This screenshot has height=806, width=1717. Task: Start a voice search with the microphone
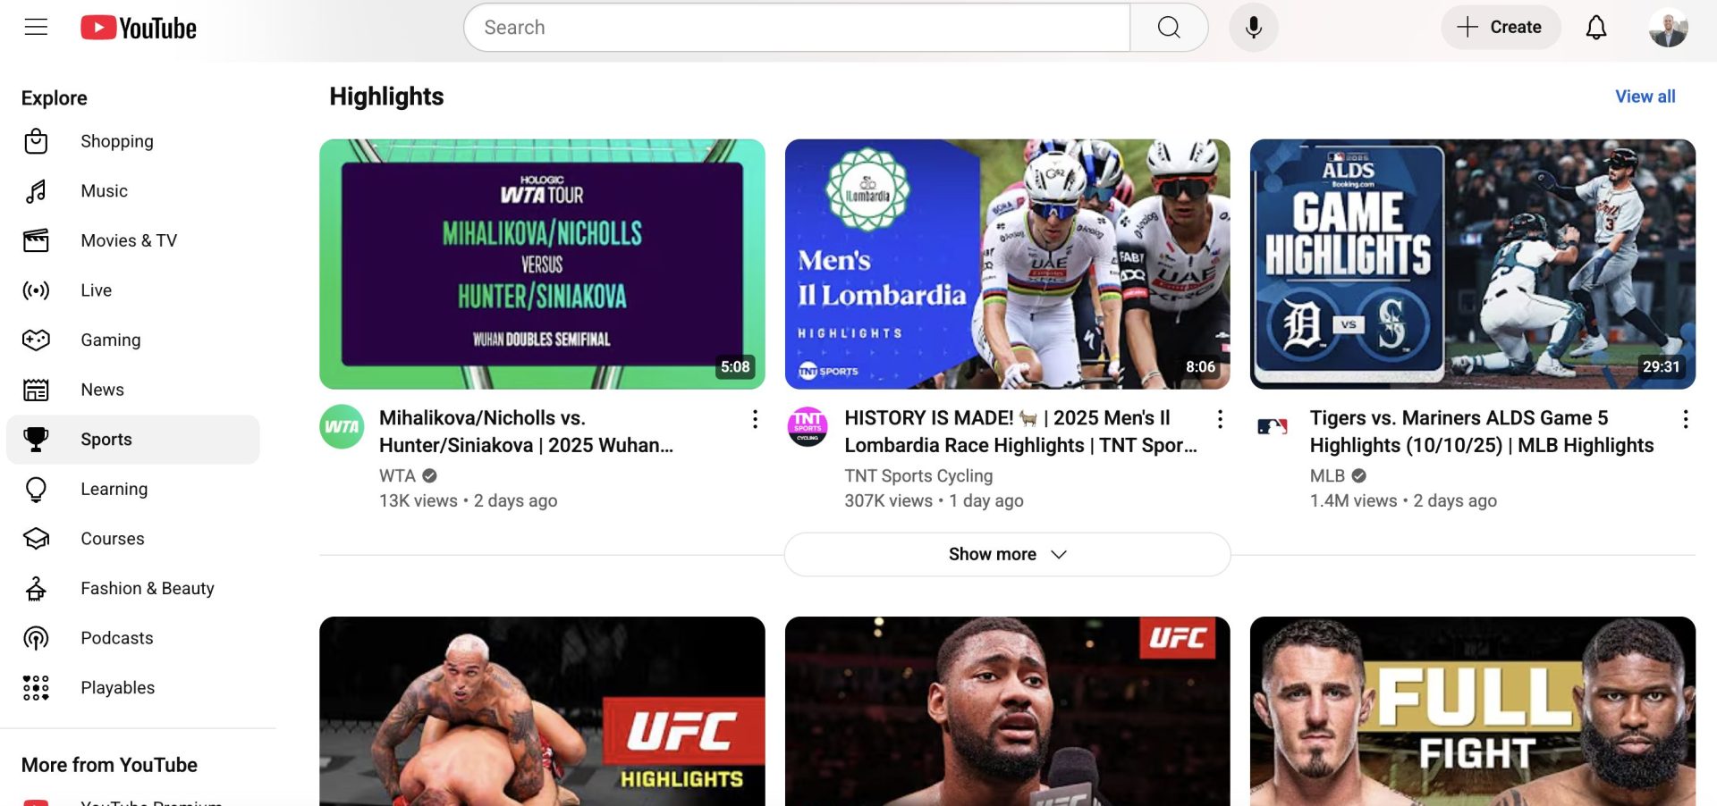[x=1253, y=27]
